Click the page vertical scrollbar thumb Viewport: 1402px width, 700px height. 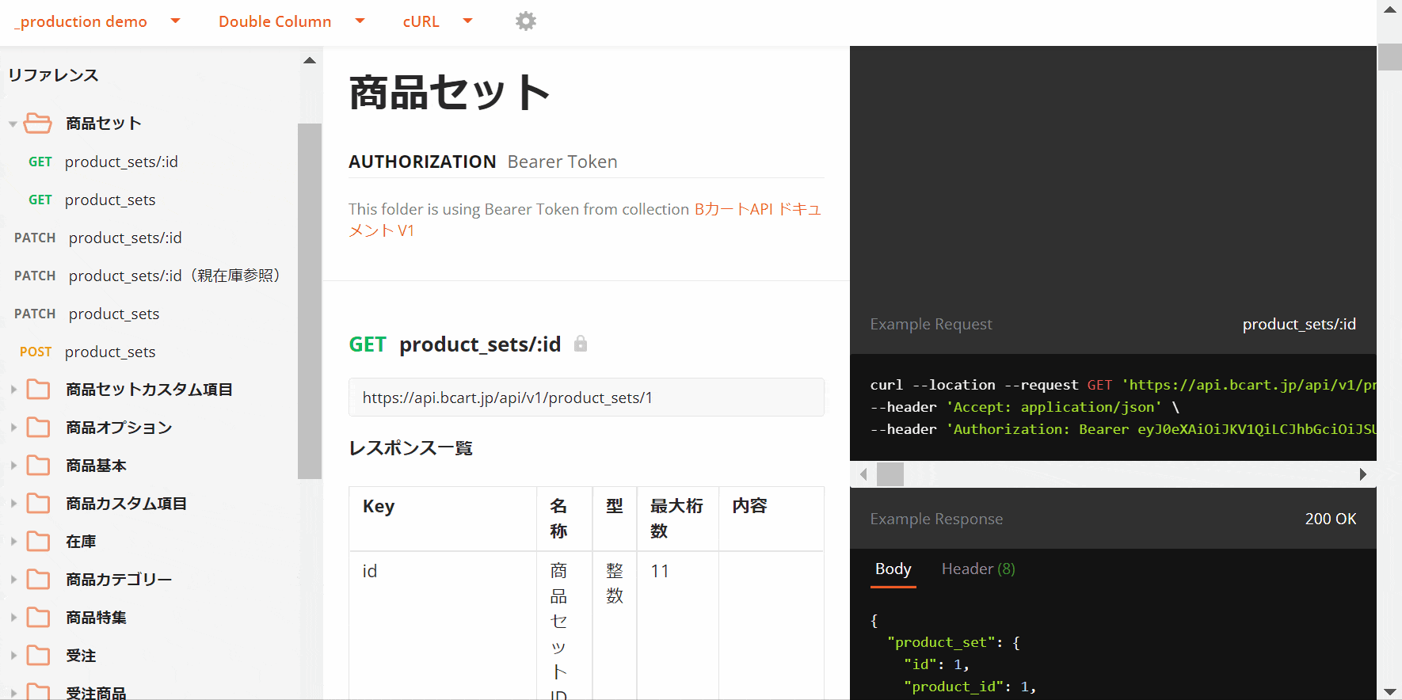tap(1389, 57)
